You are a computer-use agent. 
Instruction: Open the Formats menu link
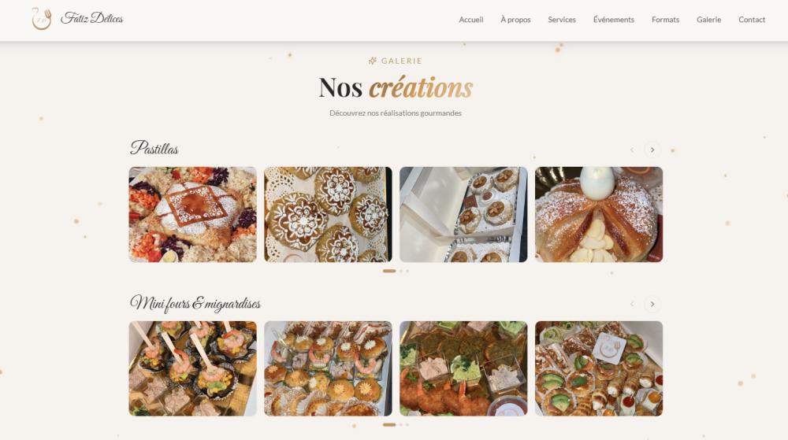(x=665, y=20)
